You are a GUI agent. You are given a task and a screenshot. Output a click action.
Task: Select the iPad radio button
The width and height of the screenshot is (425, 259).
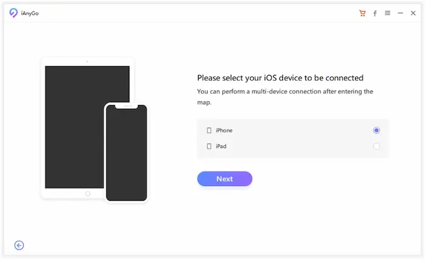pos(376,147)
